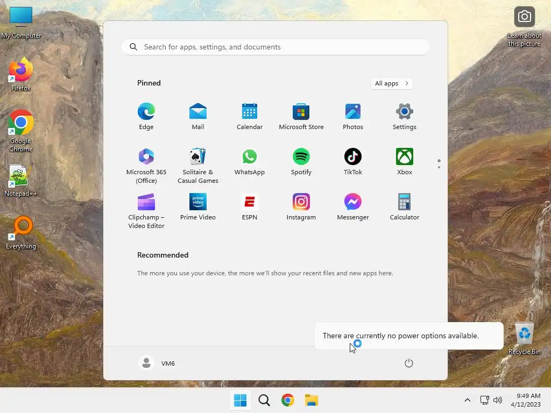Open the Calendar app
The width and height of the screenshot is (551, 413).
tap(250, 117)
